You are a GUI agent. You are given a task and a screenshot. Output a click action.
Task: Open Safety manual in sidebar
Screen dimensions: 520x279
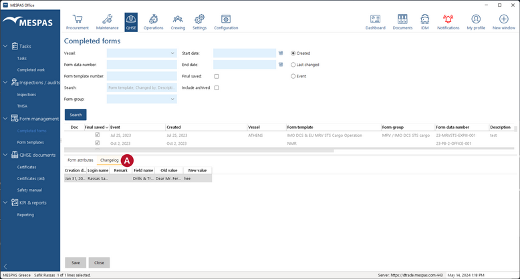click(x=29, y=190)
